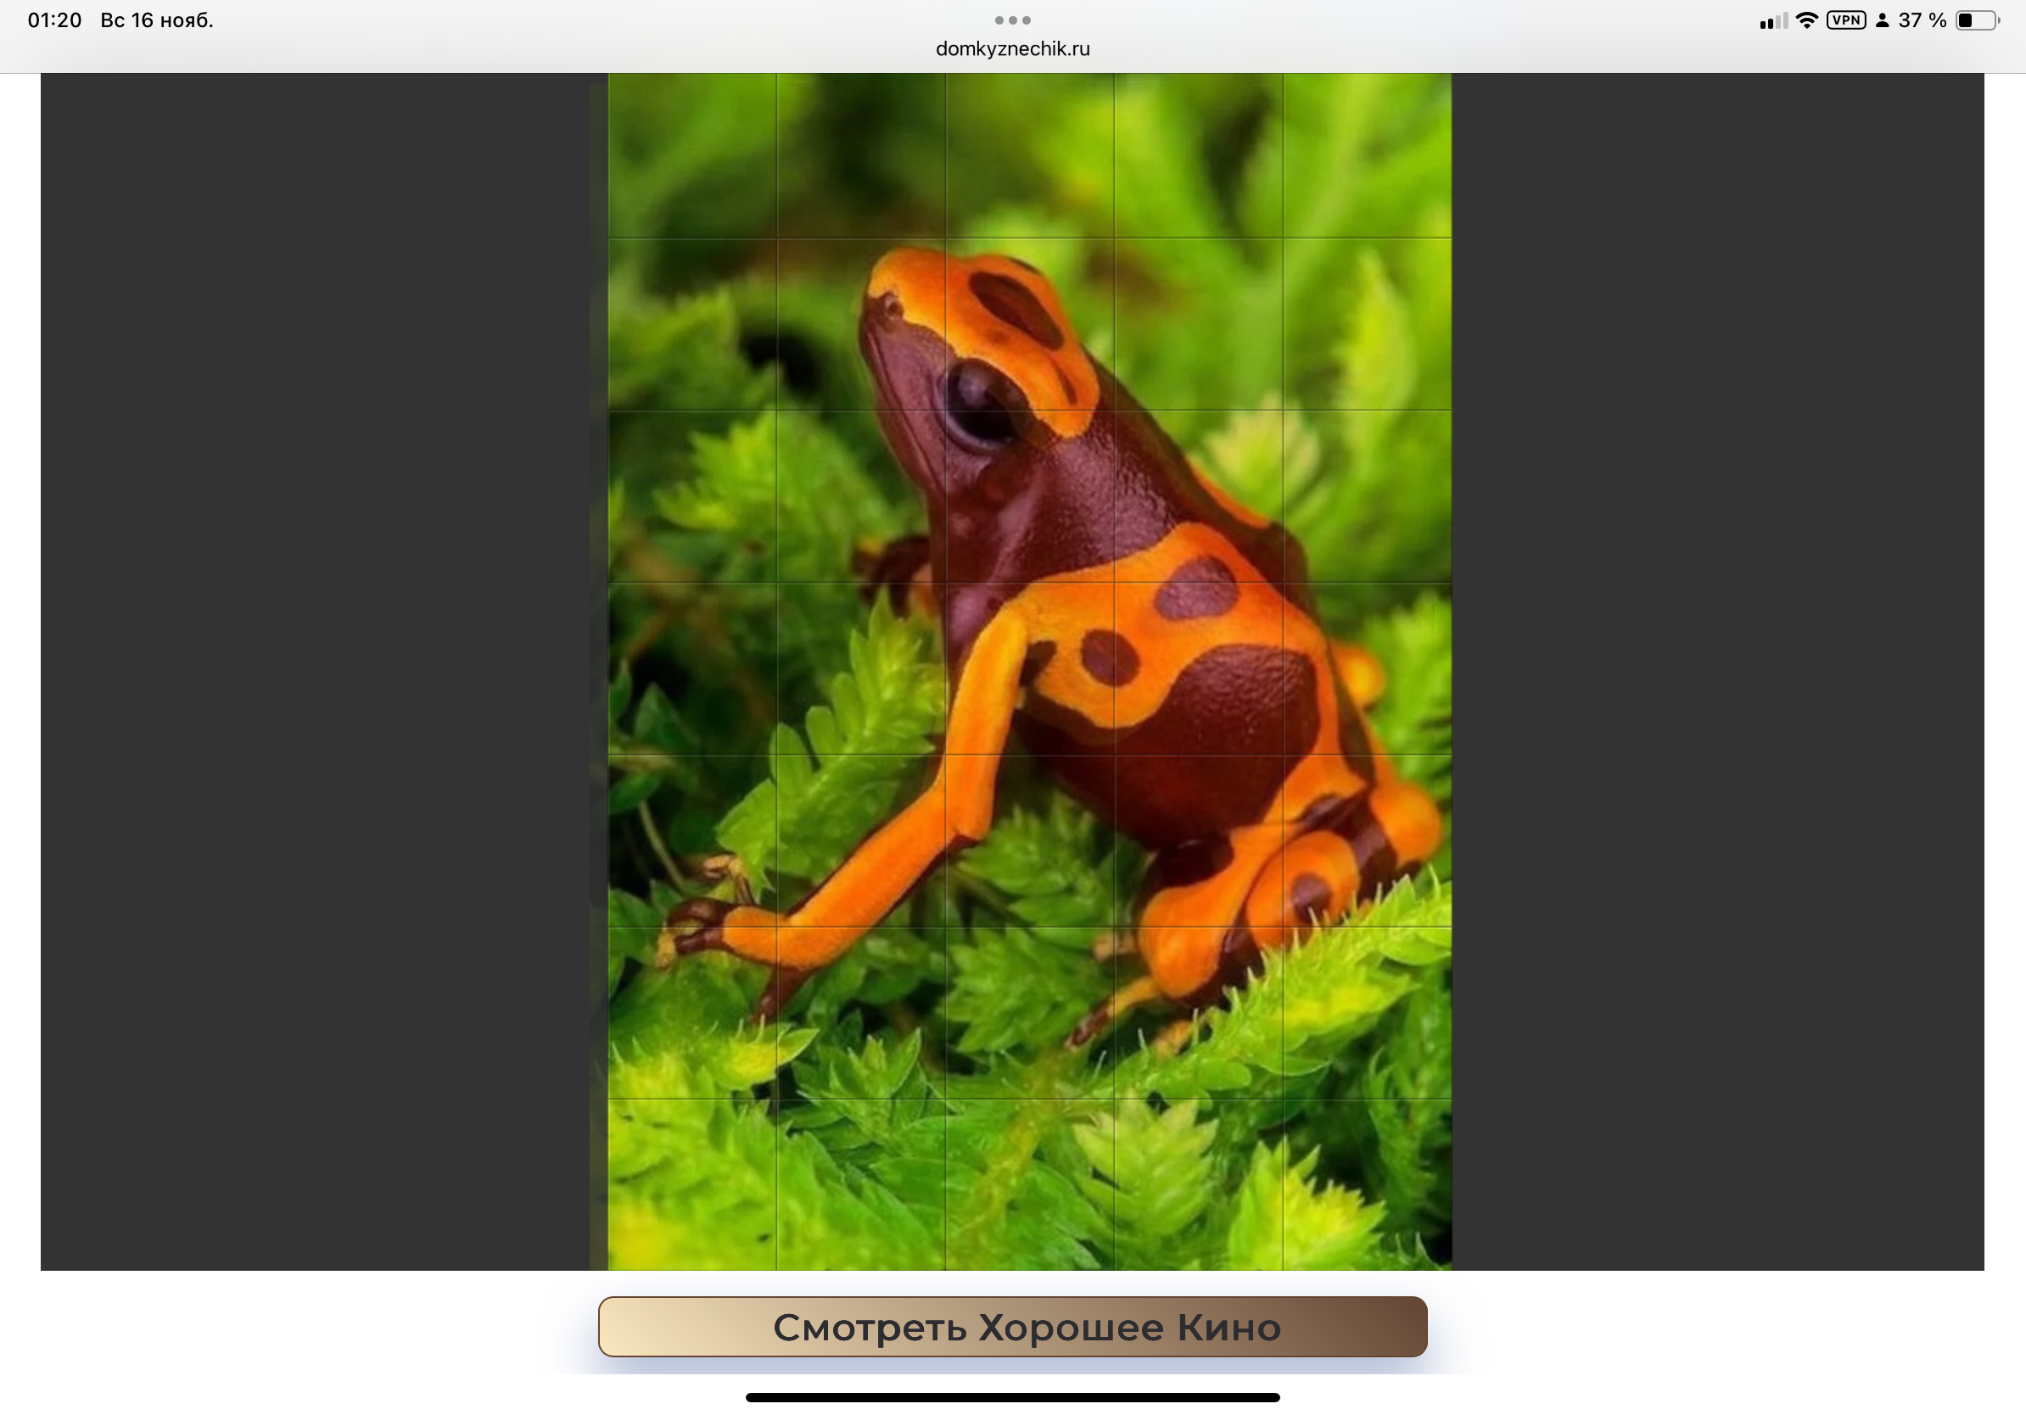The image size is (2026, 1415).
Task: Select tile with spotted hind foot
Action: coord(1367,841)
